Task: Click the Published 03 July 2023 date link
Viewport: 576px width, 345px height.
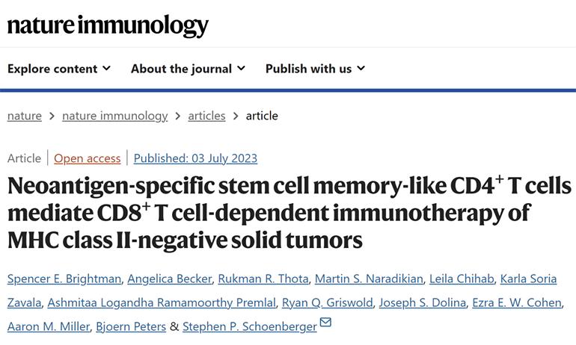Action: point(195,158)
